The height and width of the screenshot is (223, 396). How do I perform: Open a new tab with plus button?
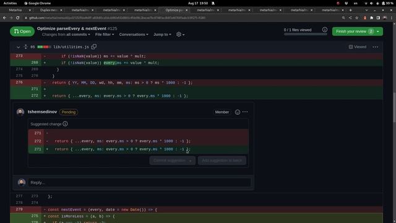tap(351, 10)
